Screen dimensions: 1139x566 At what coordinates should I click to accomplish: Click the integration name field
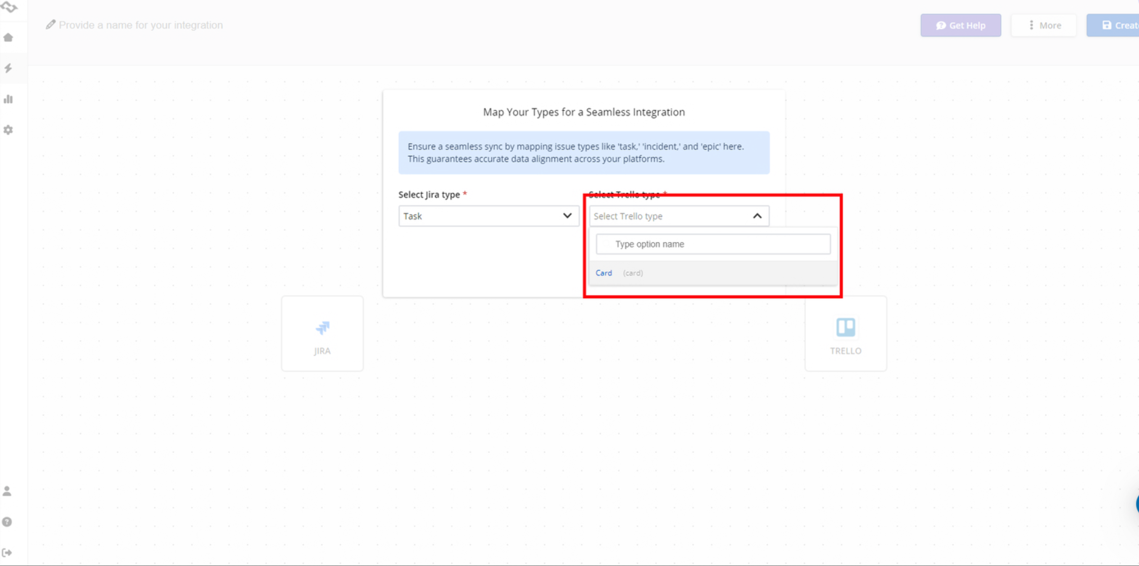pyautogui.click(x=141, y=25)
